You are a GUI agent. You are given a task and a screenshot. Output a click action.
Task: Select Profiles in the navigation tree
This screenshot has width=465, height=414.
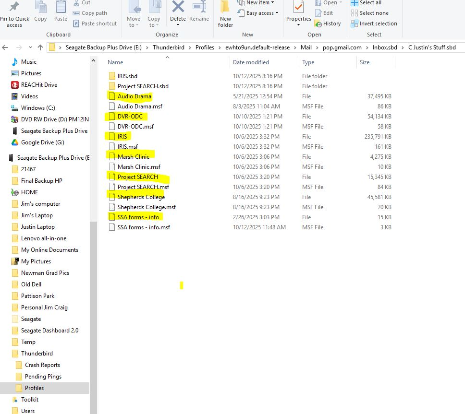(34, 388)
